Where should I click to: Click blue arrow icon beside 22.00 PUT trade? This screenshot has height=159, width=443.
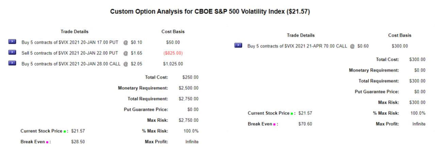coord(12,52)
